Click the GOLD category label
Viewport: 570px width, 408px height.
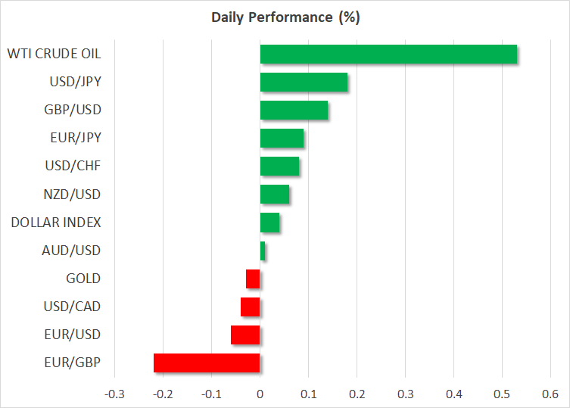pos(83,279)
